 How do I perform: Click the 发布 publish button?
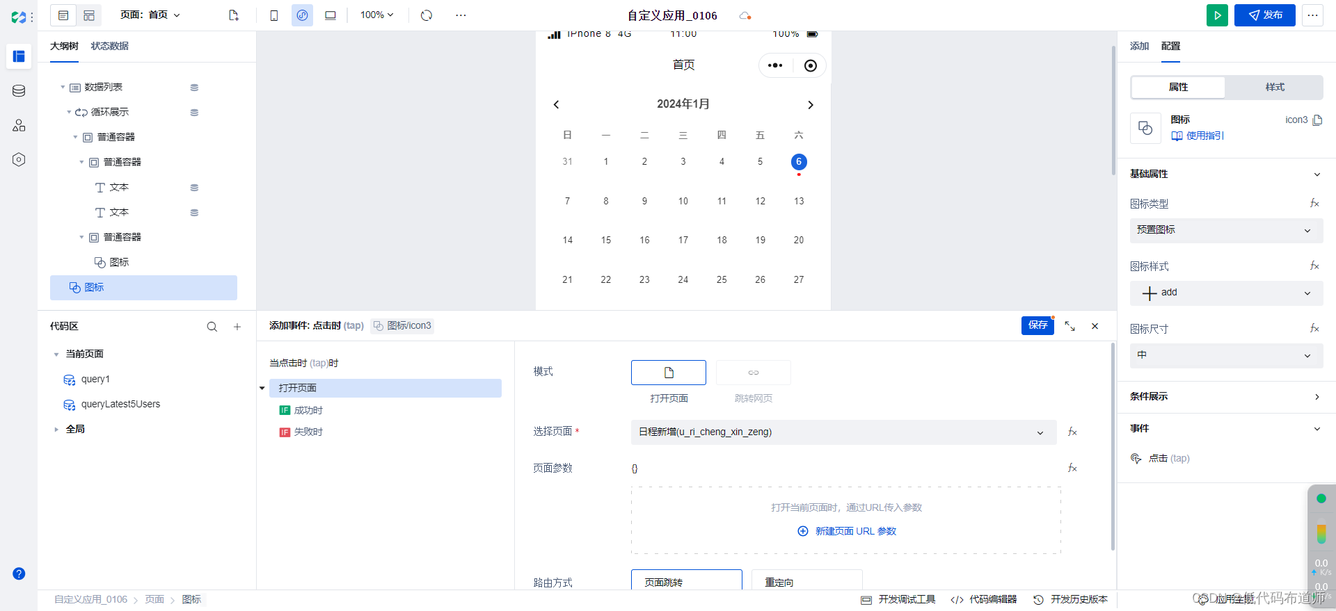pyautogui.click(x=1264, y=15)
